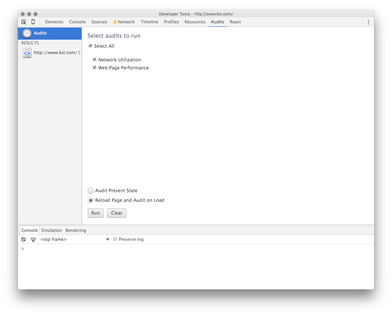
Task: Select Audit Present State radio option
Action: pyautogui.click(x=90, y=191)
